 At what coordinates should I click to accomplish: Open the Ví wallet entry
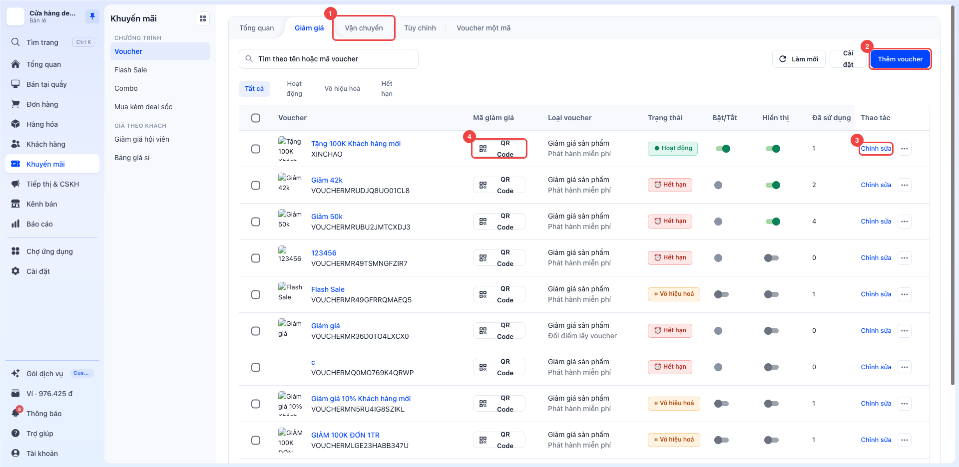[x=52, y=394]
